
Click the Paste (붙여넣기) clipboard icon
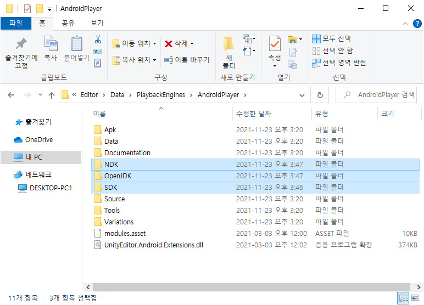point(77,43)
